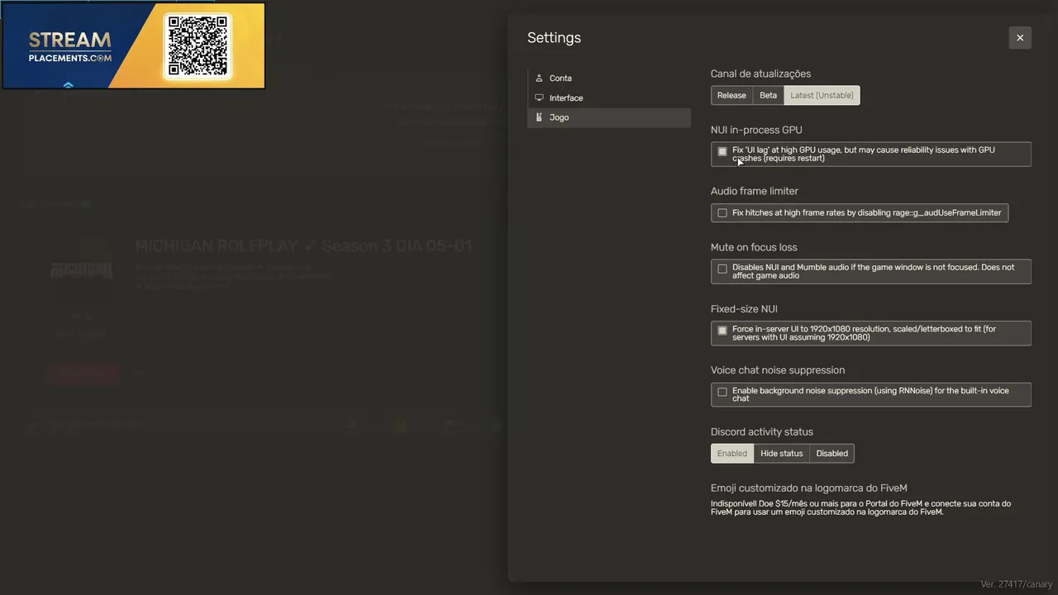This screenshot has height=595, width=1058.
Task: Set Discord activity to Hide status
Action: point(782,453)
